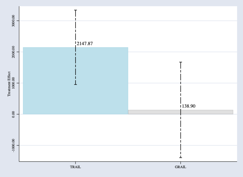
Task: Select the 138.90 value label
Action: 188,106
